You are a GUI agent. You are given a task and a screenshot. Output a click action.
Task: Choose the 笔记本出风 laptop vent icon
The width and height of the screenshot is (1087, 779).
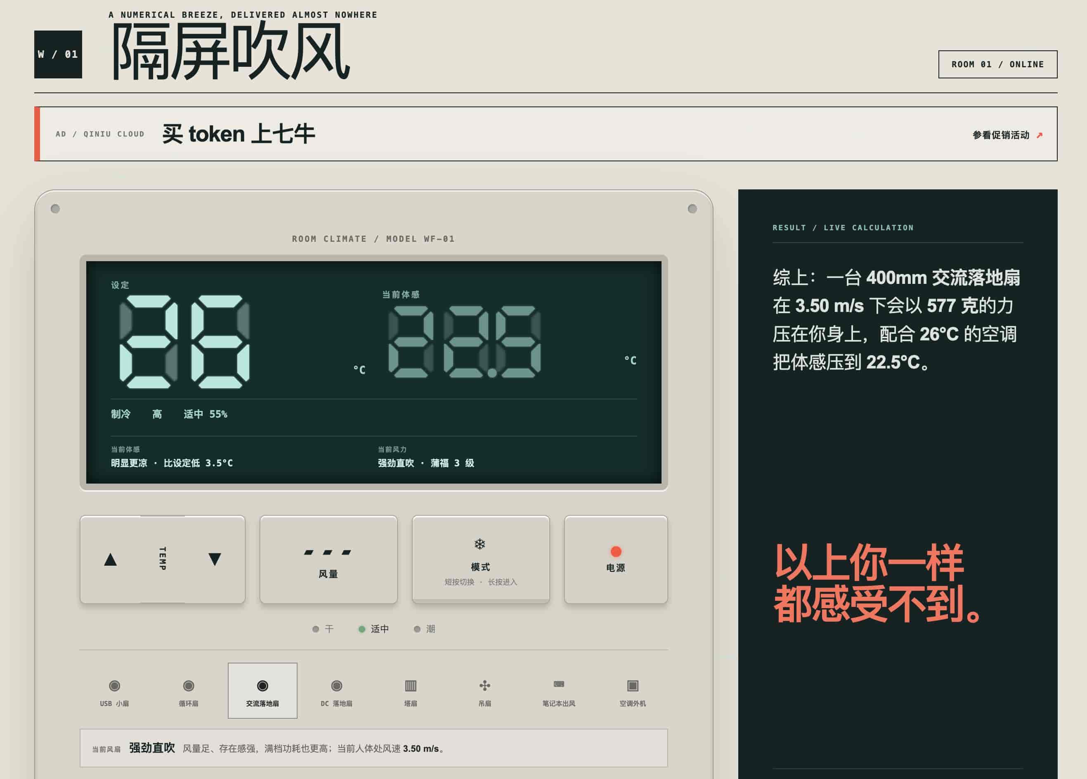(x=559, y=691)
